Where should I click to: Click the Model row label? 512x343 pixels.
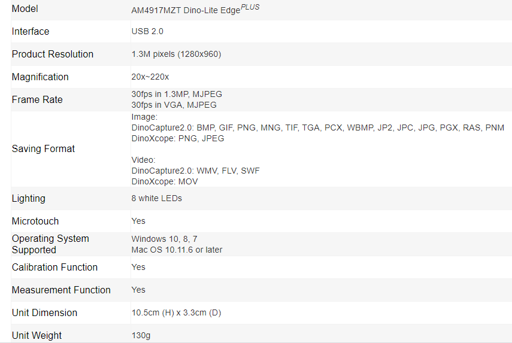point(25,9)
